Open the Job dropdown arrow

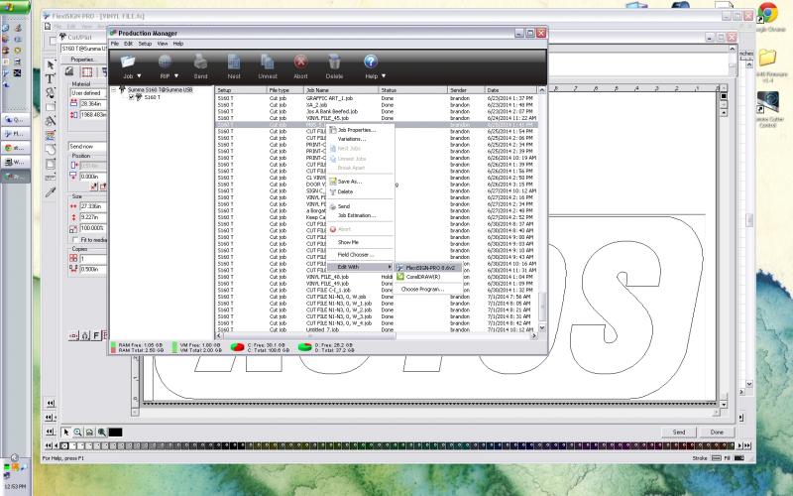tap(139, 76)
